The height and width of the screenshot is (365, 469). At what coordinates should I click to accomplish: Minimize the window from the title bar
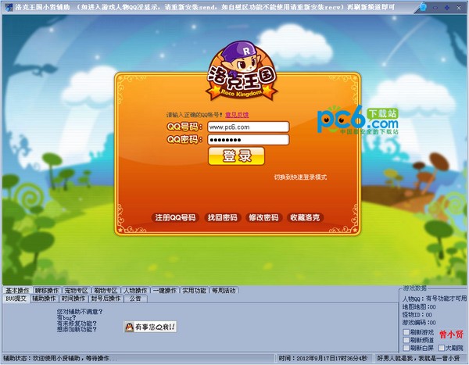435,8
